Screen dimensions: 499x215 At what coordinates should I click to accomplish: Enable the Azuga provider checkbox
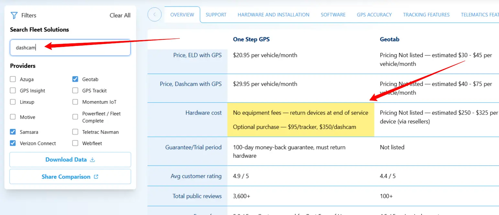(13, 79)
